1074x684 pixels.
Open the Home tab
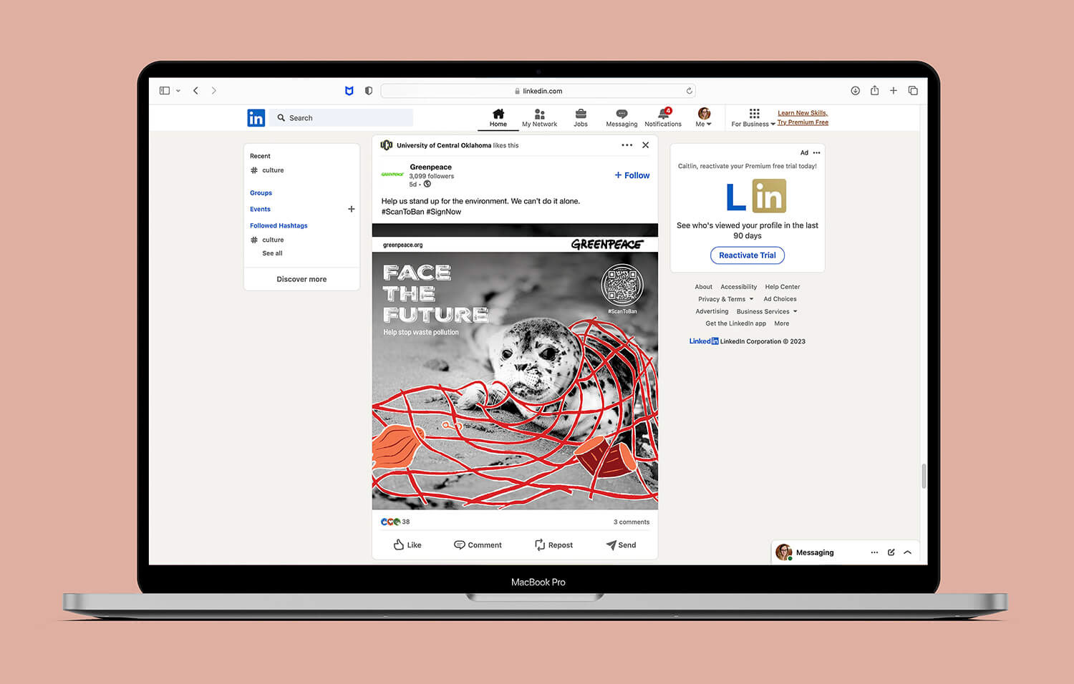pyautogui.click(x=498, y=118)
